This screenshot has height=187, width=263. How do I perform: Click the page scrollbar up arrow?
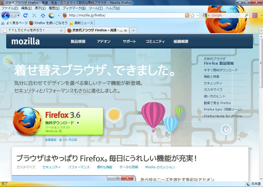pyautogui.click(x=261, y=36)
